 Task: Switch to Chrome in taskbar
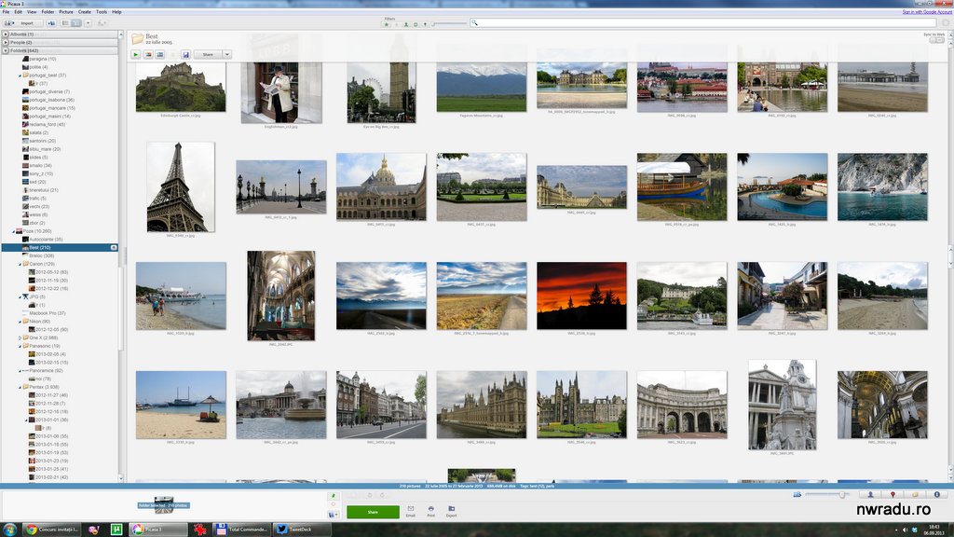(52, 530)
